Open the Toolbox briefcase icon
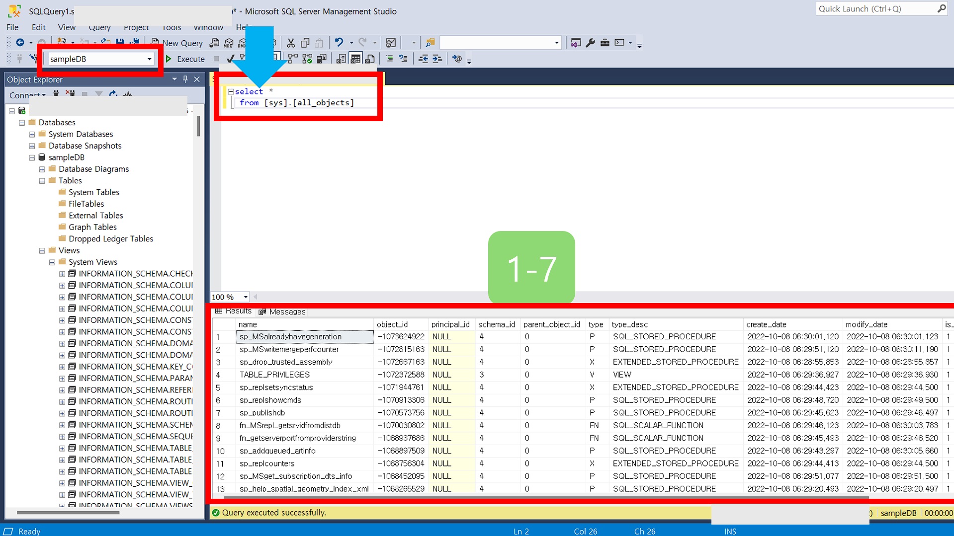 coord(605,43)
